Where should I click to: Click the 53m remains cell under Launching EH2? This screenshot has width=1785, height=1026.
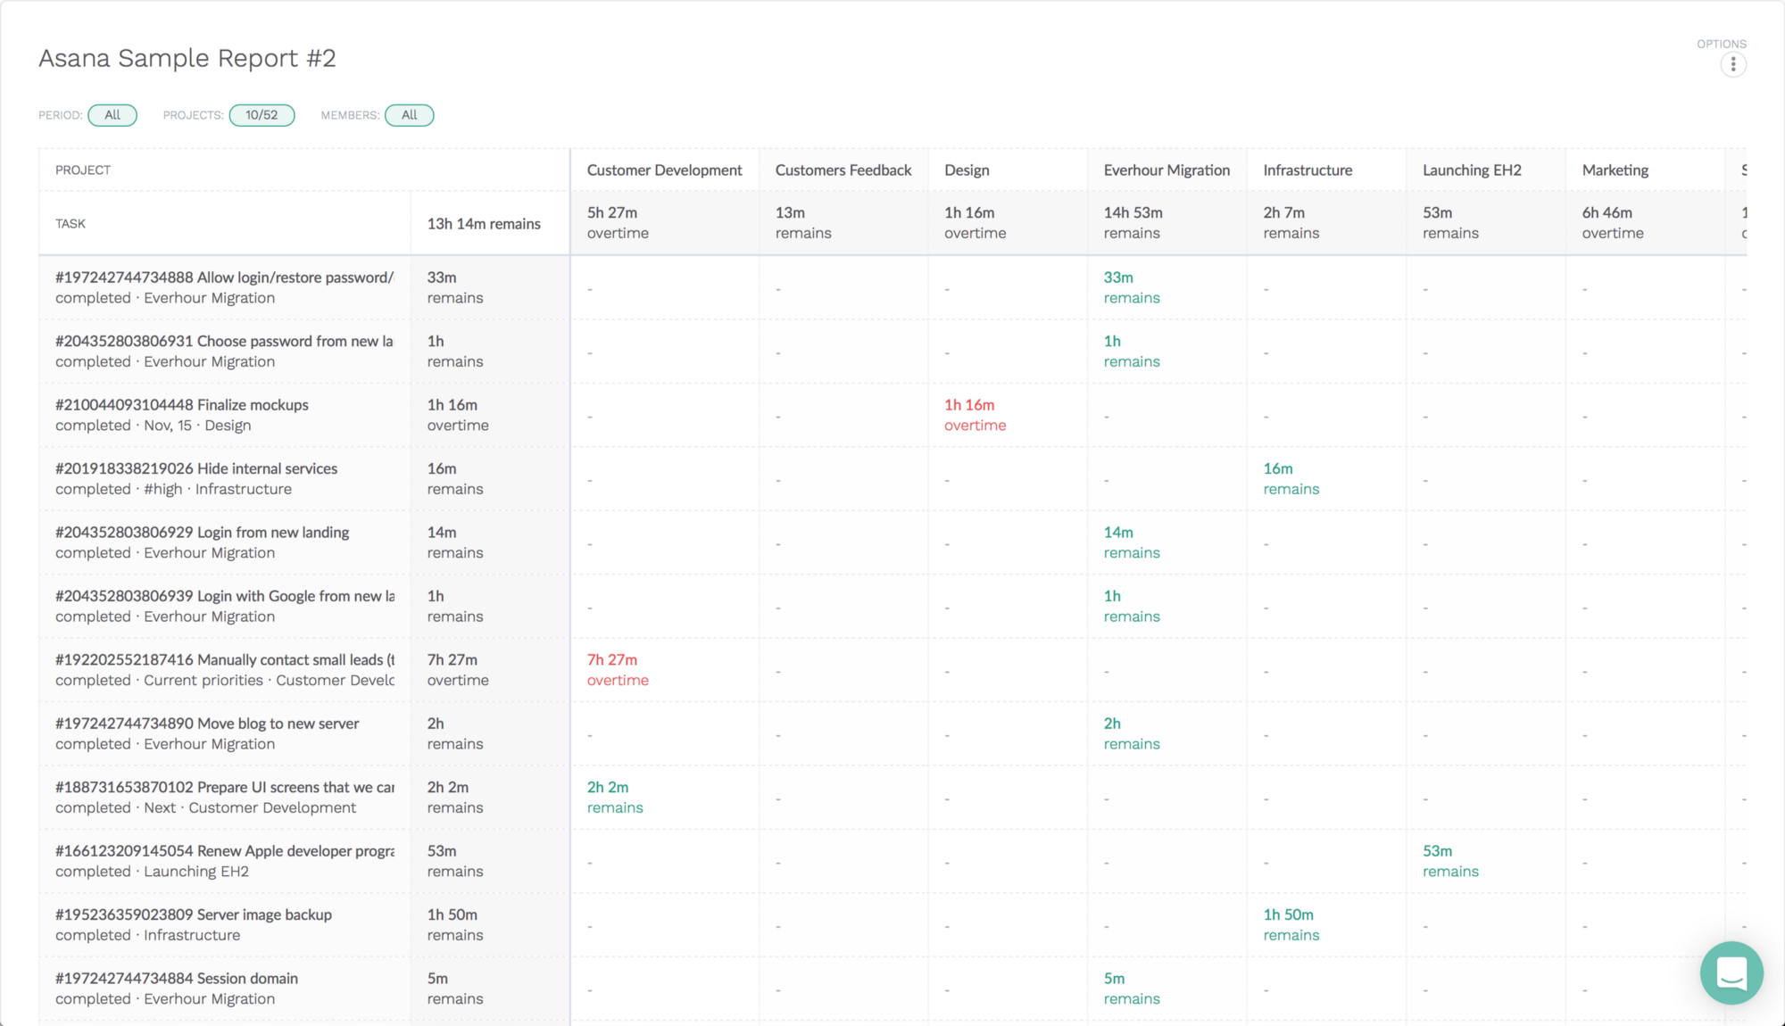(1449, 861)
